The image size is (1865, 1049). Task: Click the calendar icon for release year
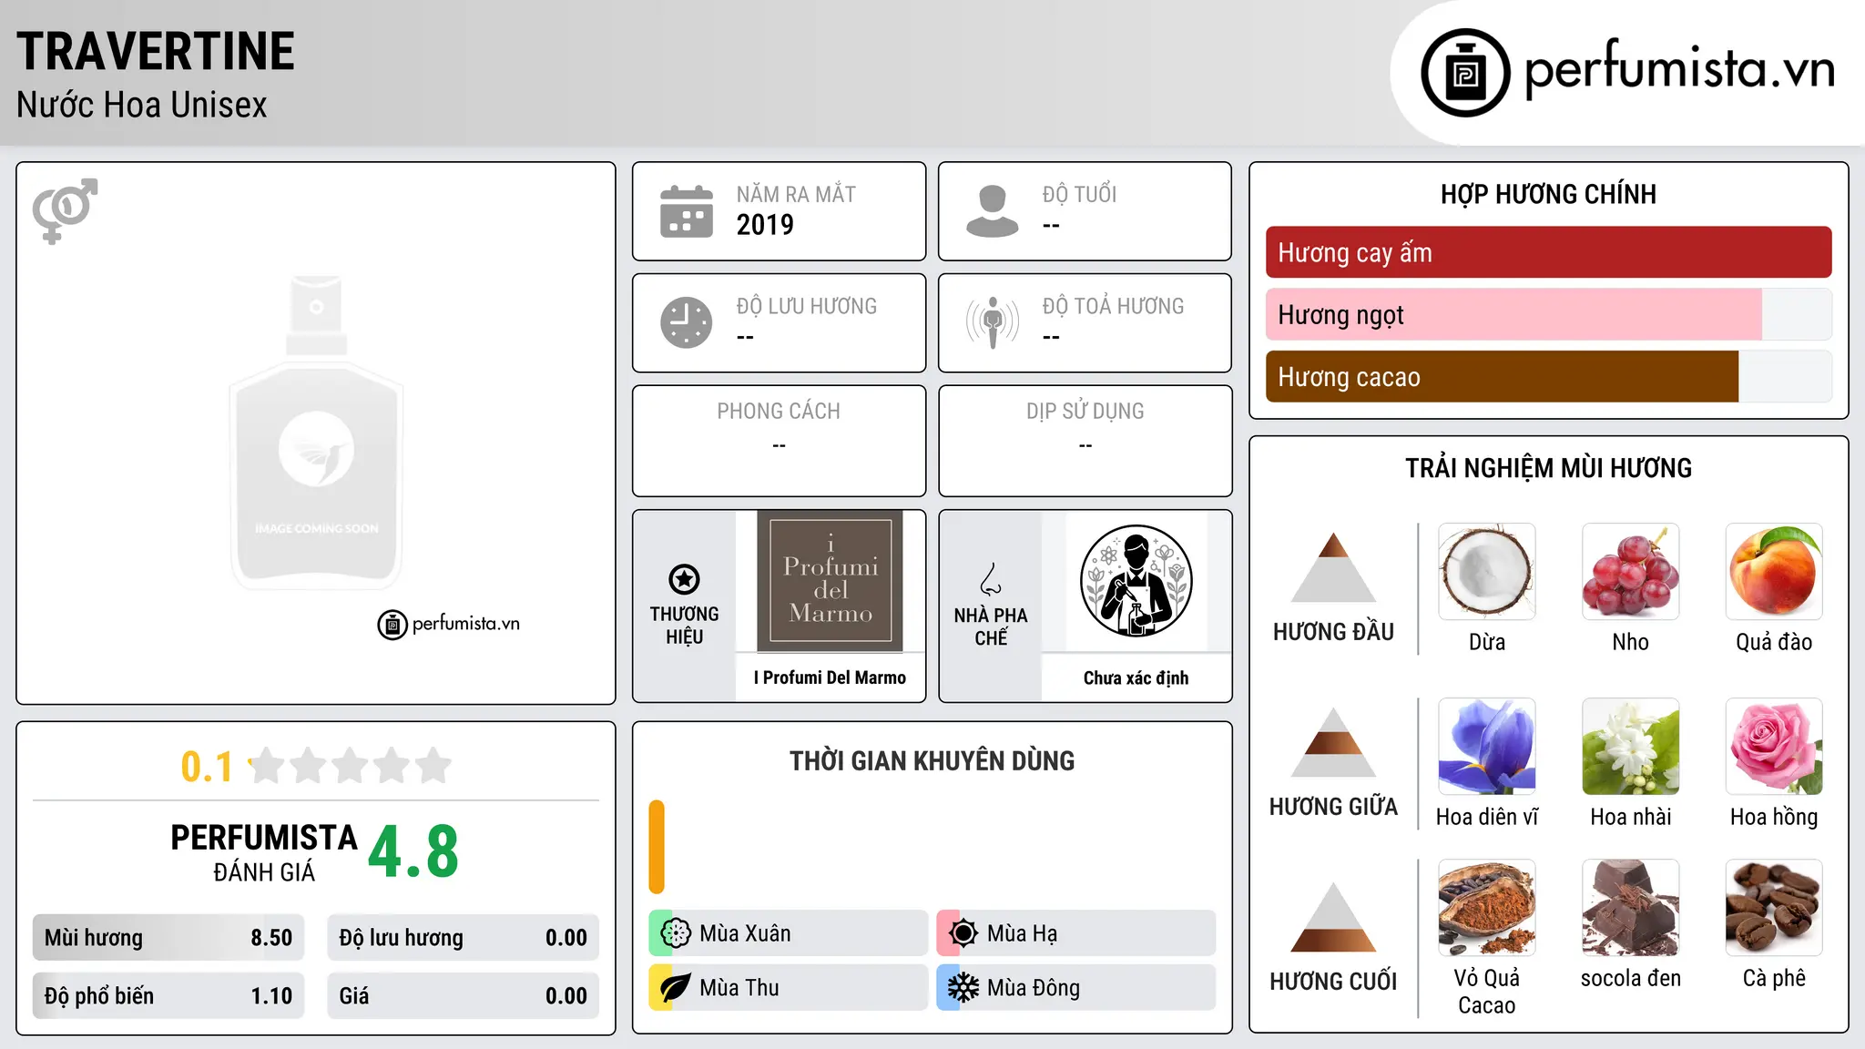687,211
